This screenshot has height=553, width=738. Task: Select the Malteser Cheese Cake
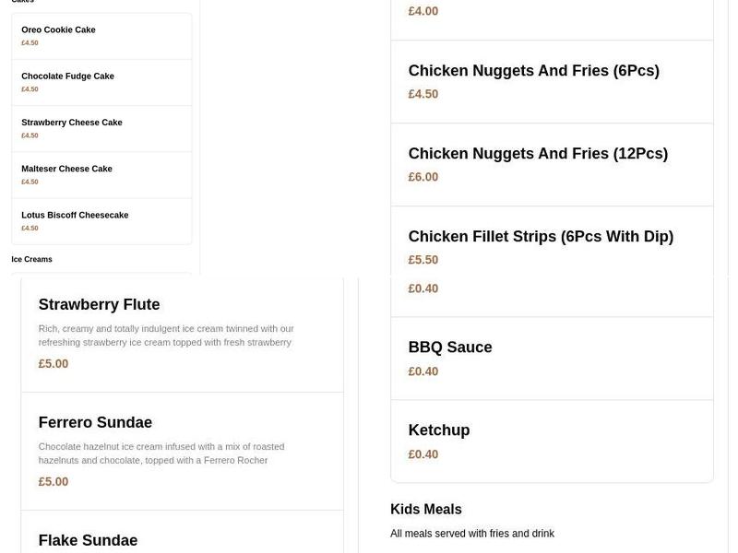click(66, 168)
